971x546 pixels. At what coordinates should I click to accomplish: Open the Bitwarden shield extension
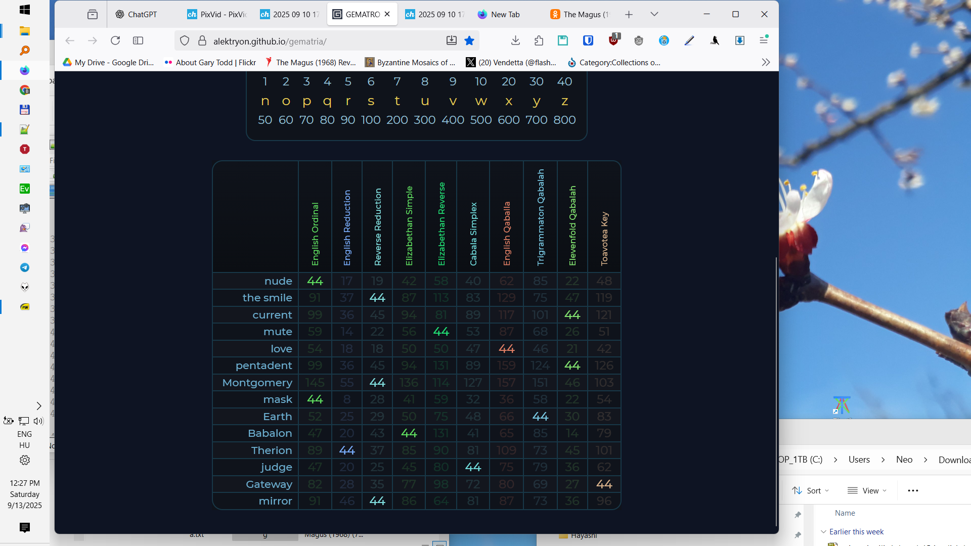click(x=588, y=40)
